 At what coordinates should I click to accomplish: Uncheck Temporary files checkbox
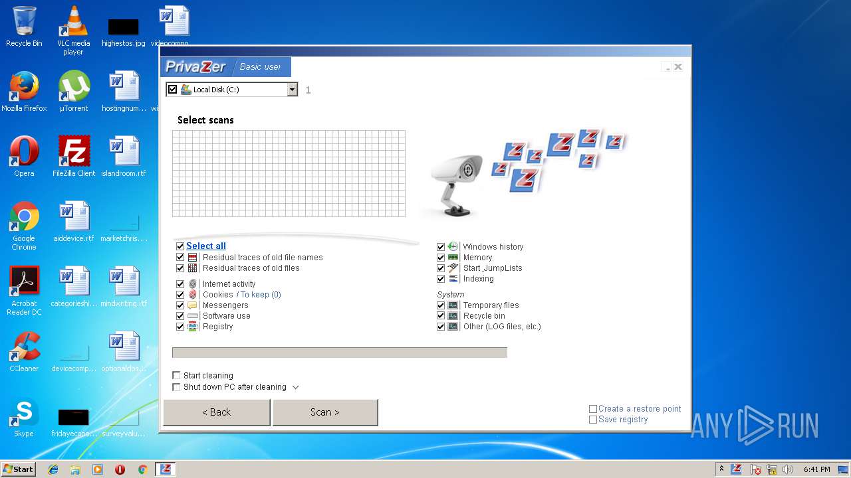tap(441, 305)
